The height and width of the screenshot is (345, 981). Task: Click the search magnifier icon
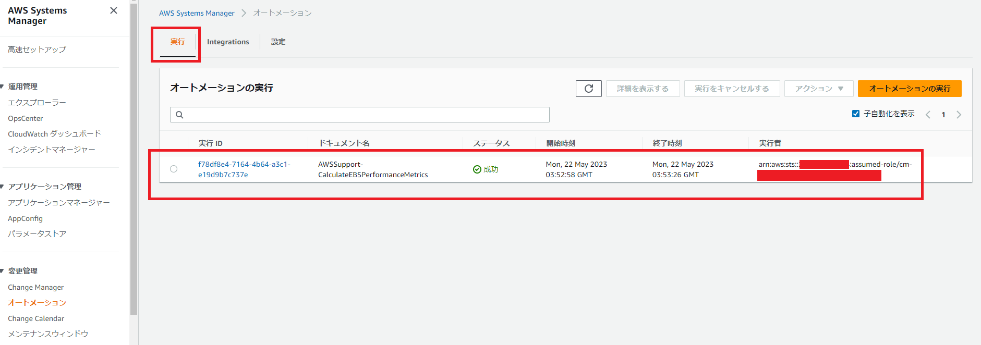click(179, 115)
